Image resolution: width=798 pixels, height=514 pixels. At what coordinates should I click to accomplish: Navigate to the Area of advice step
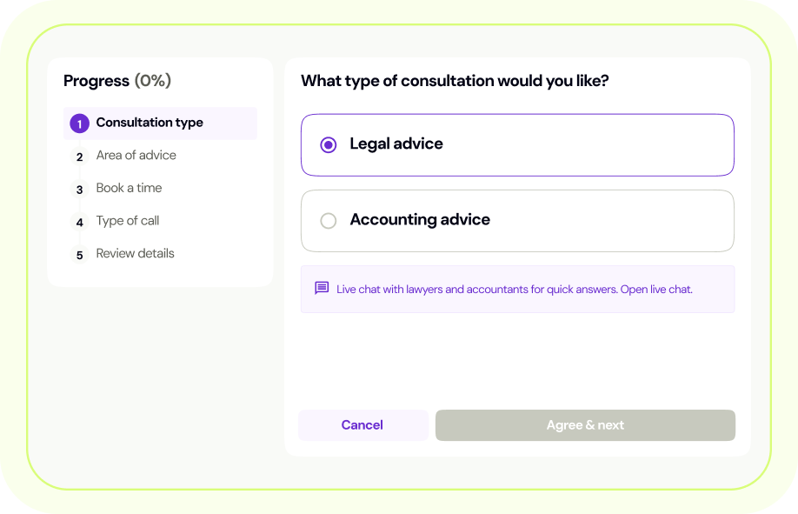click(x=137, y=157)
